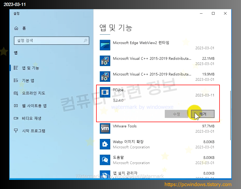Image resolution: width=241 pixels, height=189 pixels.
Task: Open 비디오 재생 sidebar entry
Action: 31,118
